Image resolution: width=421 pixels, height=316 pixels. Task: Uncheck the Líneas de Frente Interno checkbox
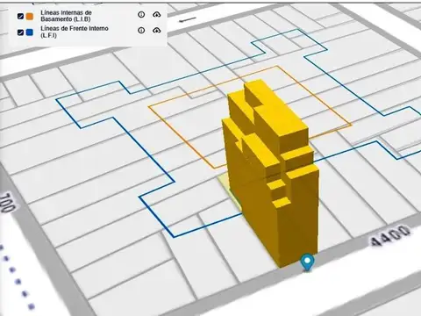20,32
